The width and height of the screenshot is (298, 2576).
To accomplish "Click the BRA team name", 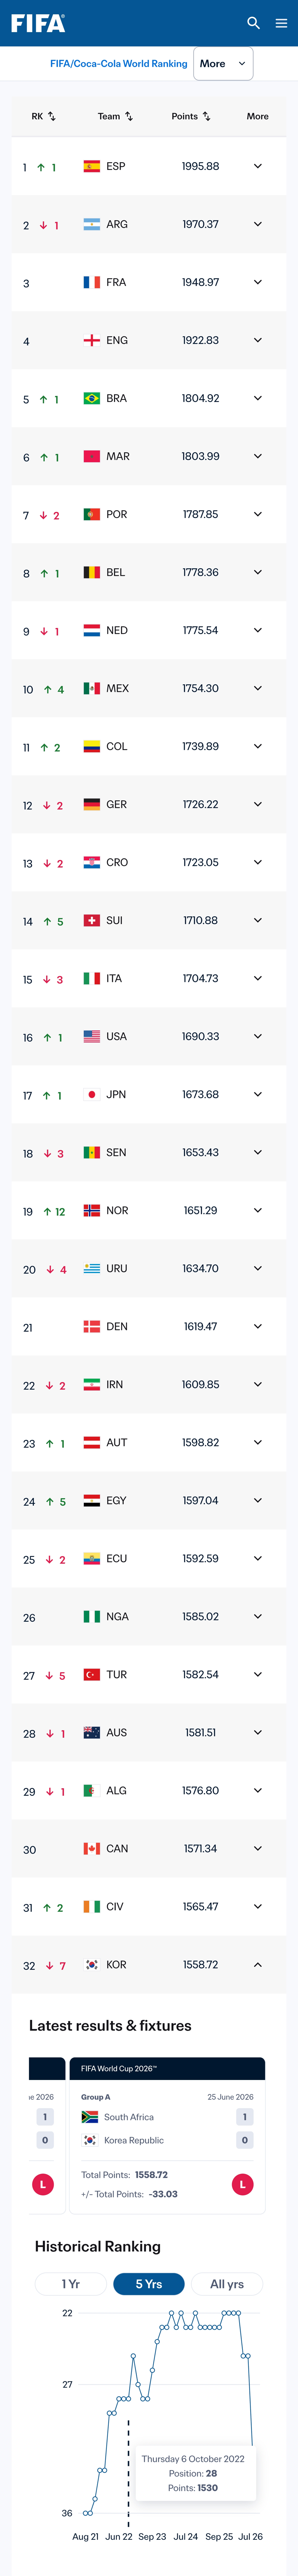I will pyautogui.click(x=117, y=398).
